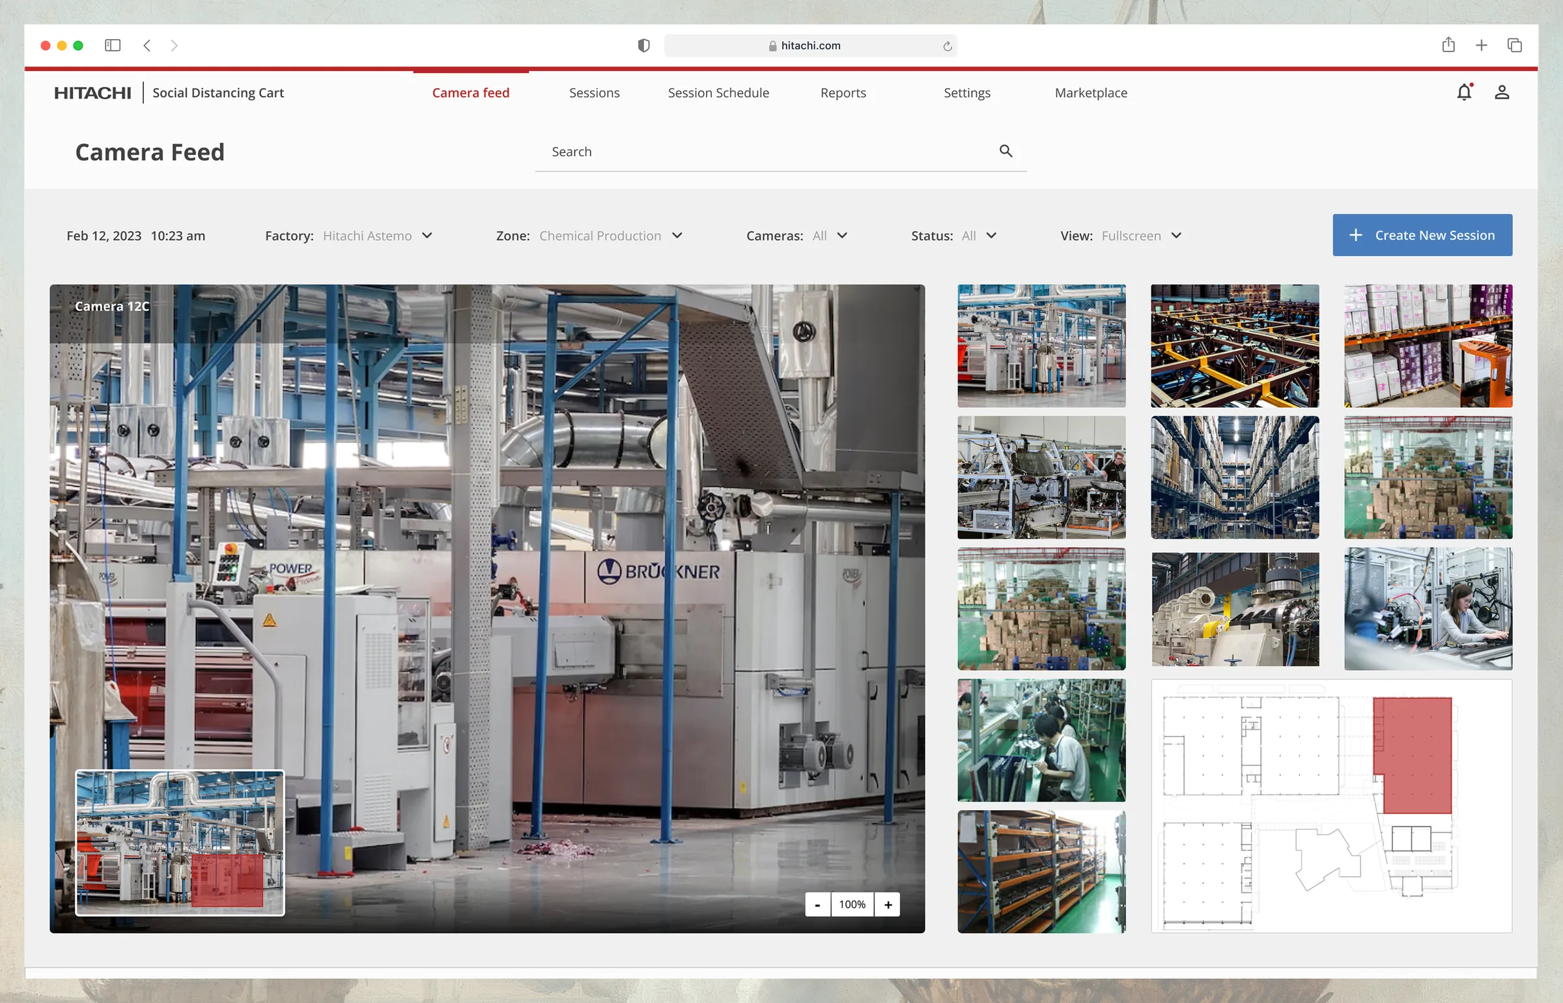
Task: Open the Cameras filter dropdown
Action: point(797,236)
